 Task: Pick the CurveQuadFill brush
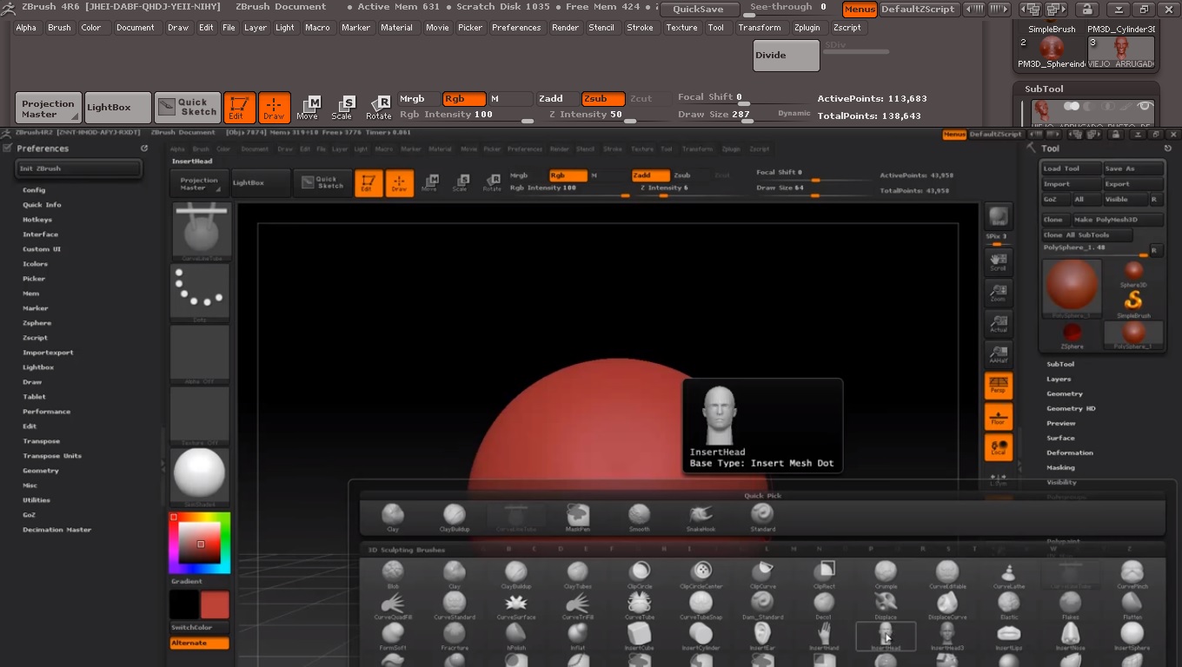(393, 605)
